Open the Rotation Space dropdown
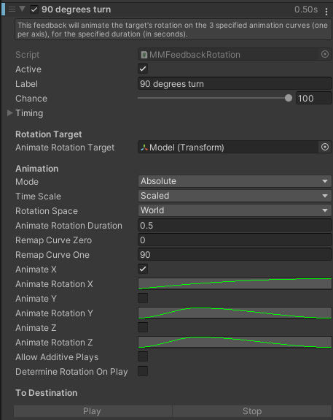 click(x=235, y=210)
